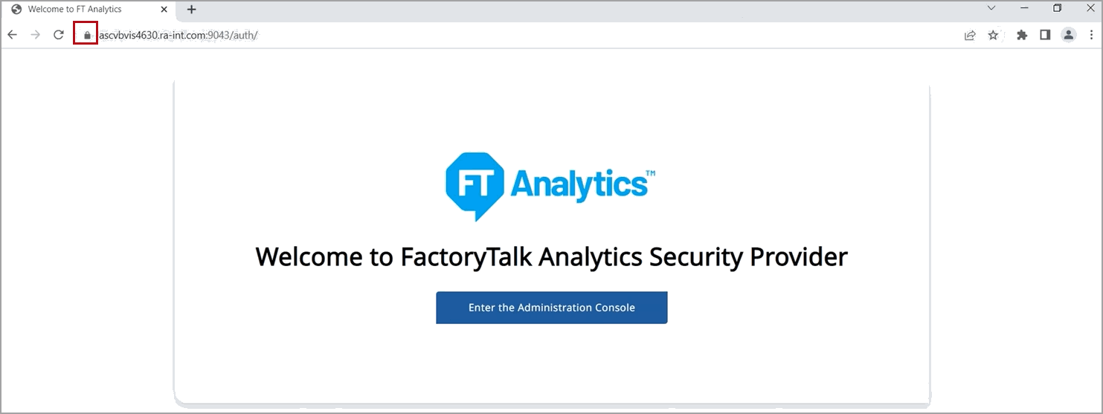Click the FT Analytics logo
The height and width of the screenshot is (414, 1103).
[550, 186]
